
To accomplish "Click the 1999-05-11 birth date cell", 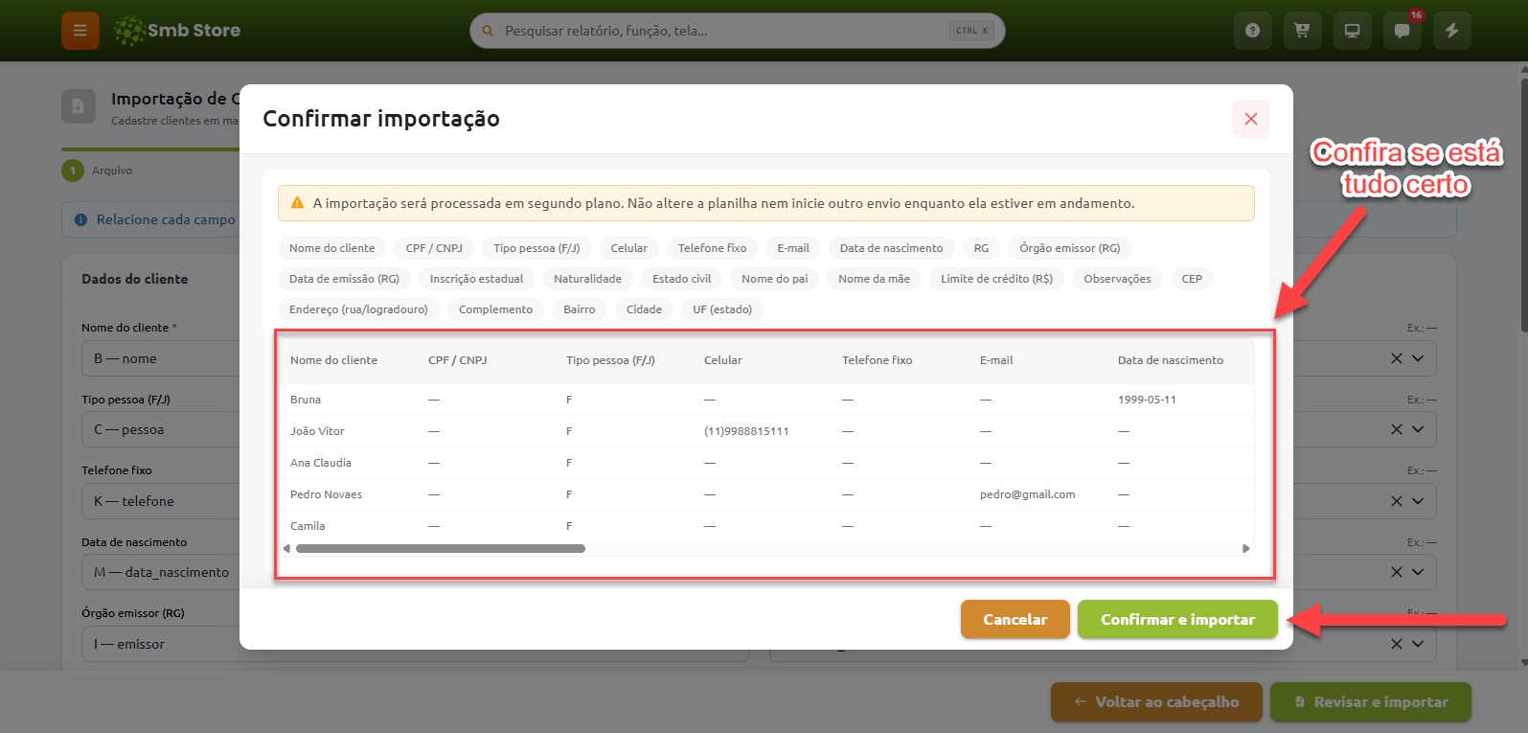I will pos(1147,400).
